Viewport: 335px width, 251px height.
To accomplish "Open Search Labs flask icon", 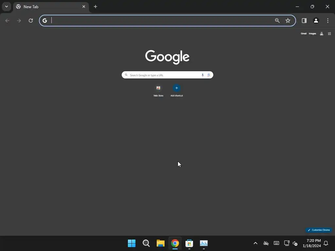I will click(322, 34).
